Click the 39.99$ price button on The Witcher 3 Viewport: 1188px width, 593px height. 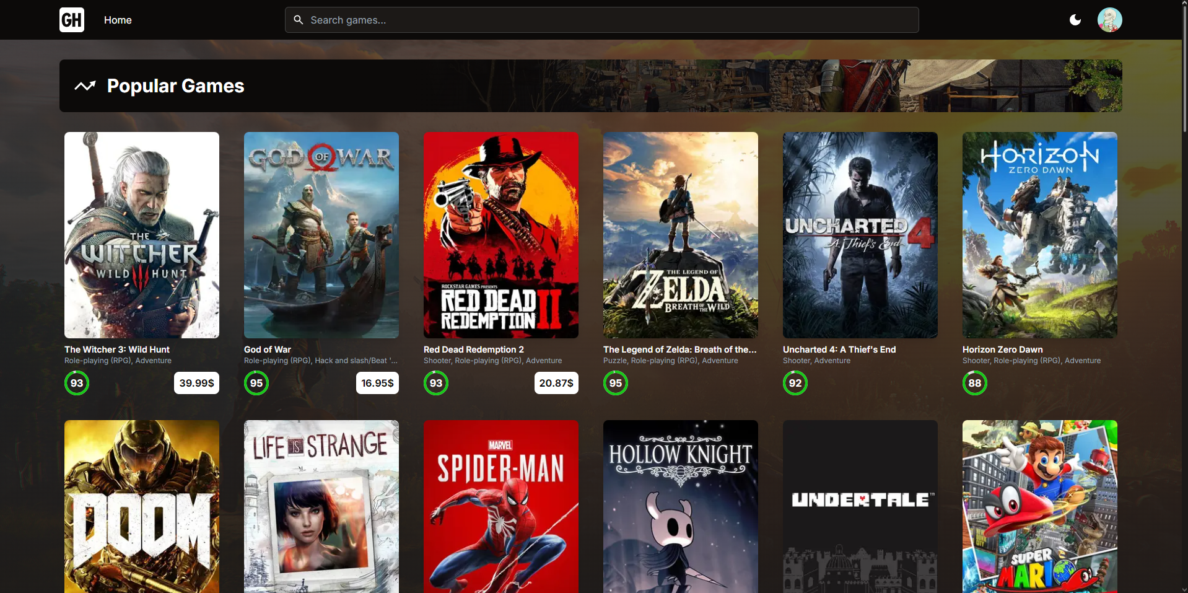point(196,383)
